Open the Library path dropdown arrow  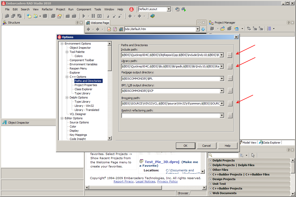(x=222, y=66)
